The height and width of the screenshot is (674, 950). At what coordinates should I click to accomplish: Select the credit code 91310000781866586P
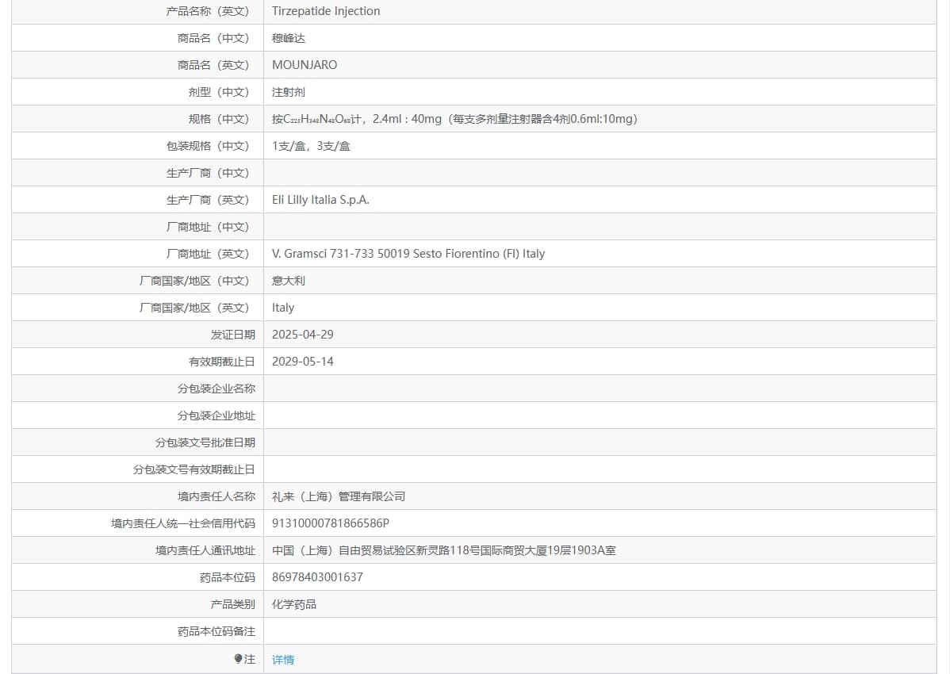(331, 523)
